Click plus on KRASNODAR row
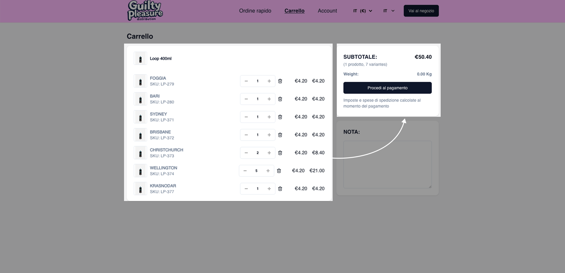Viewport: 565px width, 273px height. pyautogui.click(x=269, y=189)
